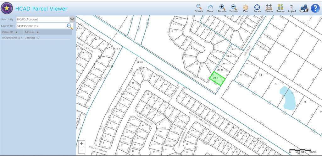Open the Basemap gallery
This screenshot has width=322, height=156.
tap(280, 8)
